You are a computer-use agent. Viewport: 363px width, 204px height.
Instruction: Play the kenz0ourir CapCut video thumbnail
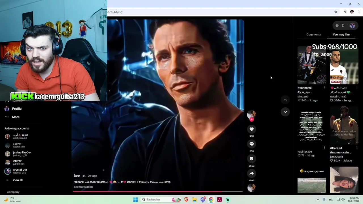tap(344, 125)
